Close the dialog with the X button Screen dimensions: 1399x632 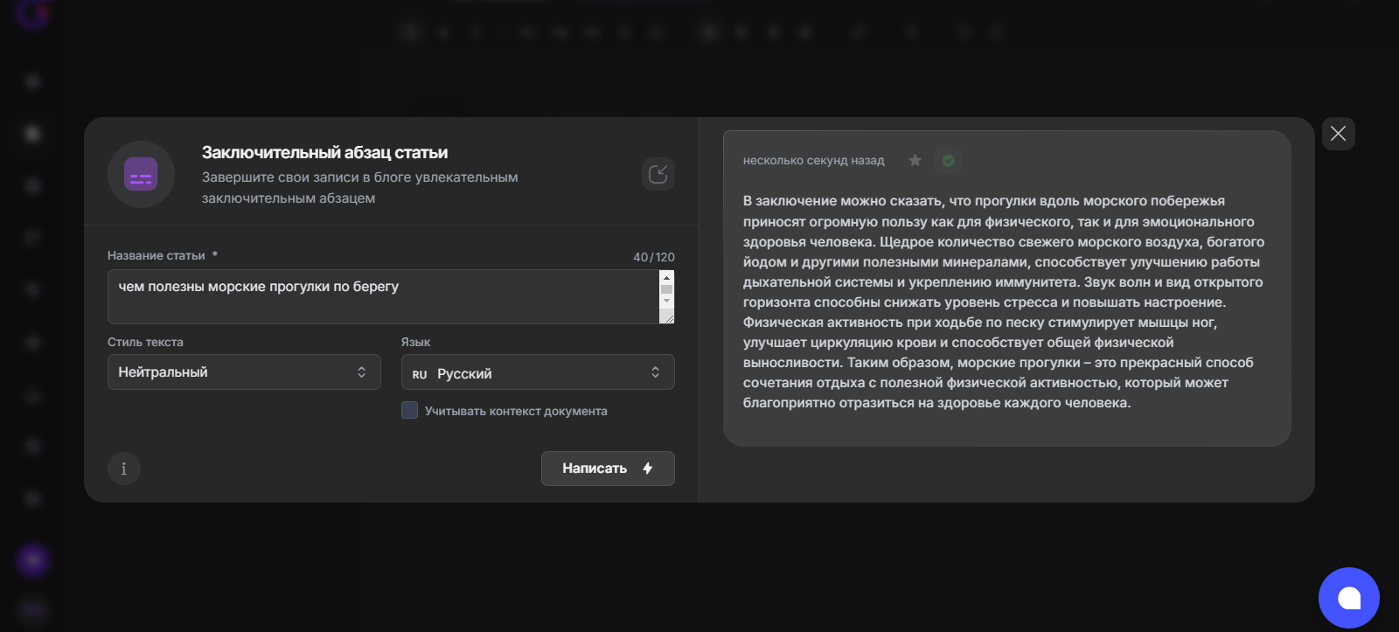pyautogui.click(x=1338, y=134)
